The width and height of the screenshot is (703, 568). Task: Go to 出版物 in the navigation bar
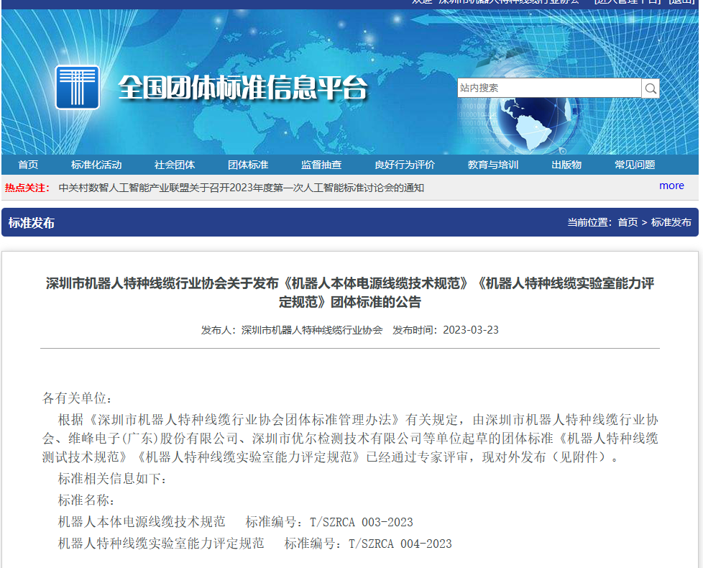(566, 165)
